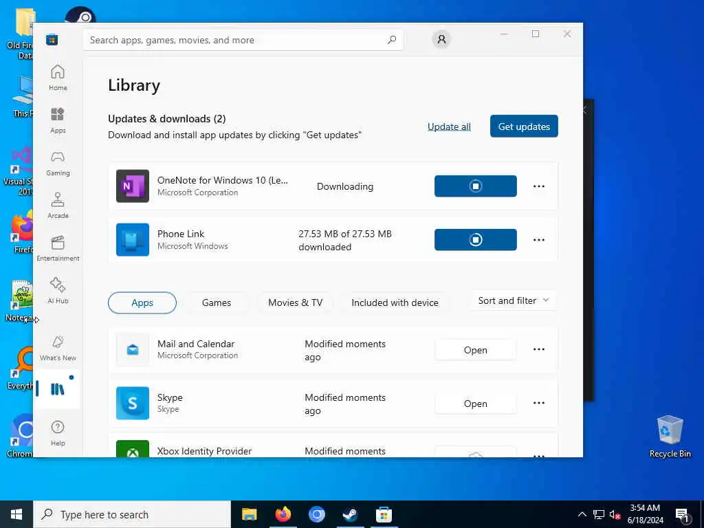The width and height of the screenshot is (704, 528).
Task: Click OneNote for Windows 10 title
Action: [x=222, y=180]
